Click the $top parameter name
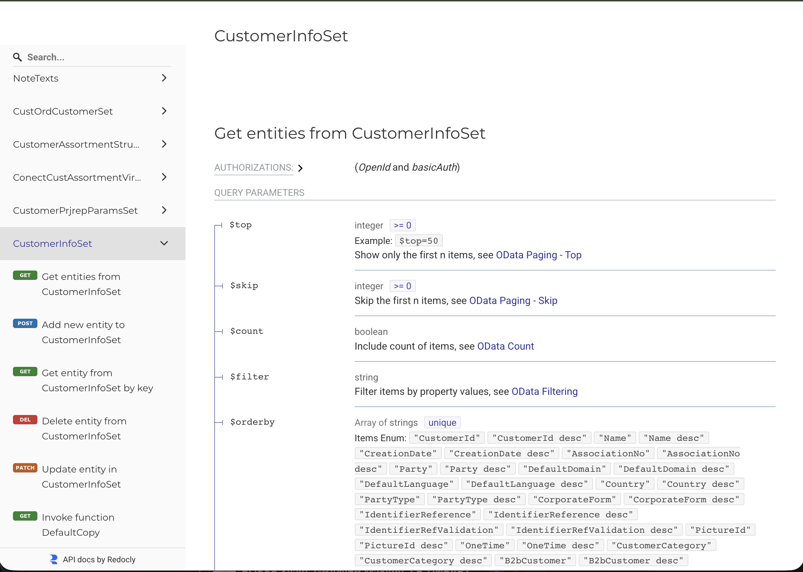Viewport: 803px width, 572px height. tap(240, 225)
